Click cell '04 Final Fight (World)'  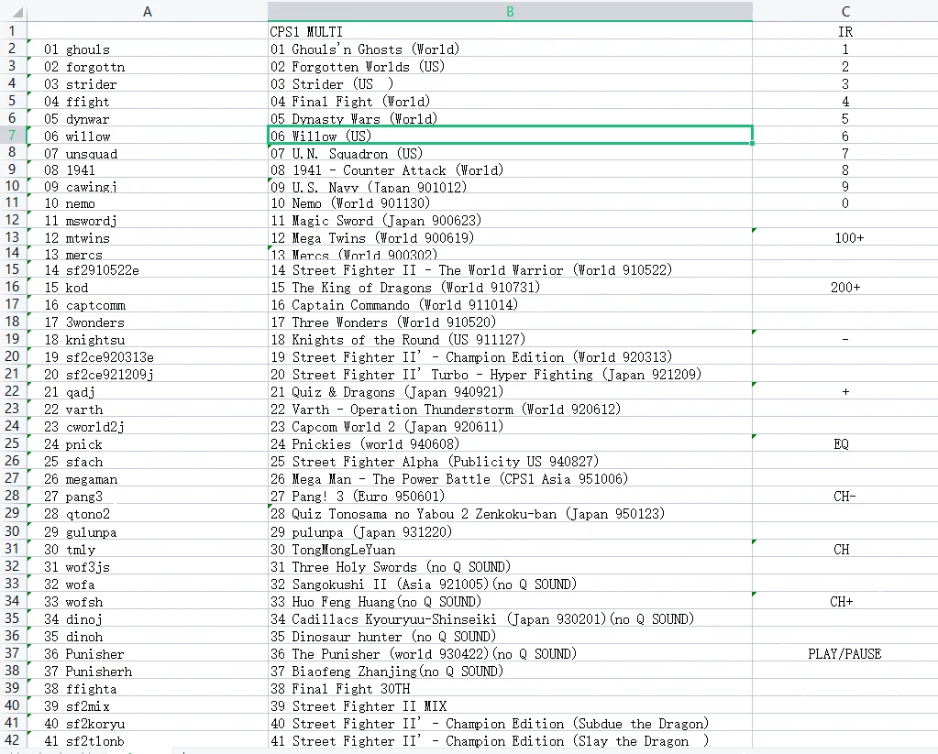(510, 101)
